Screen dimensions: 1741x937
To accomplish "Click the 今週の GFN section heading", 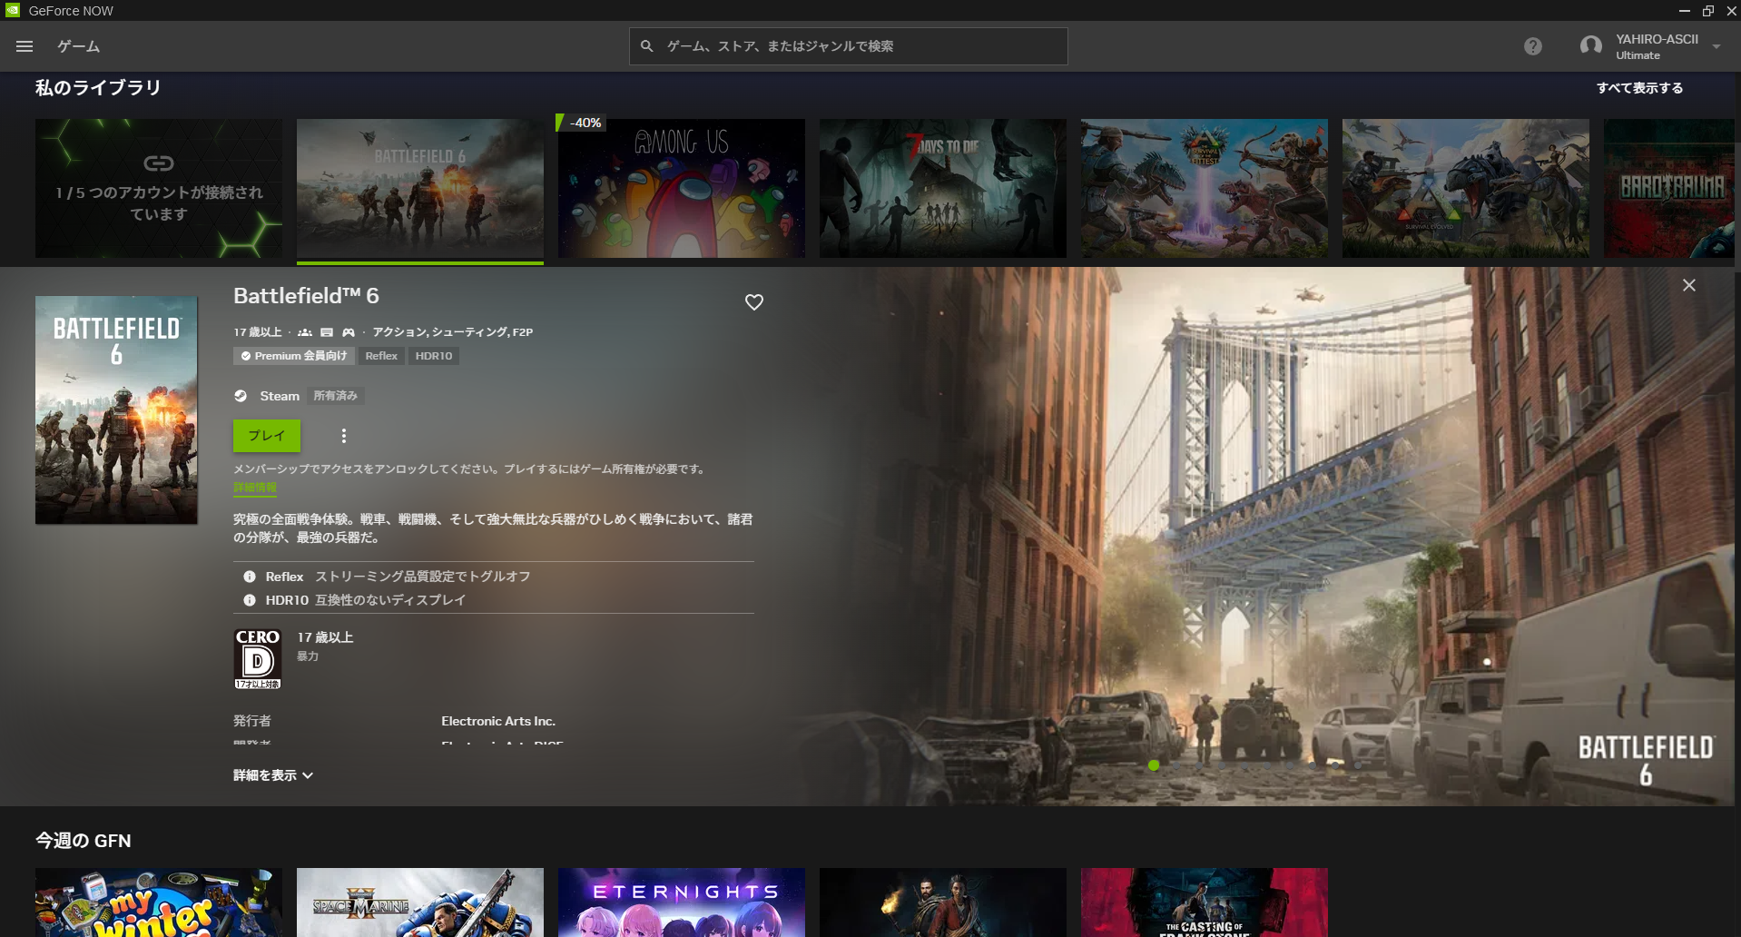I will click(x=84, y=841).
